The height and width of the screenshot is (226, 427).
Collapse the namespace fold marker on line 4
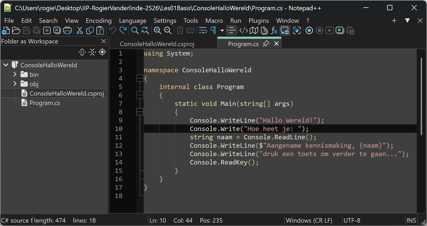pyautogui.click(x=140, y=78)
